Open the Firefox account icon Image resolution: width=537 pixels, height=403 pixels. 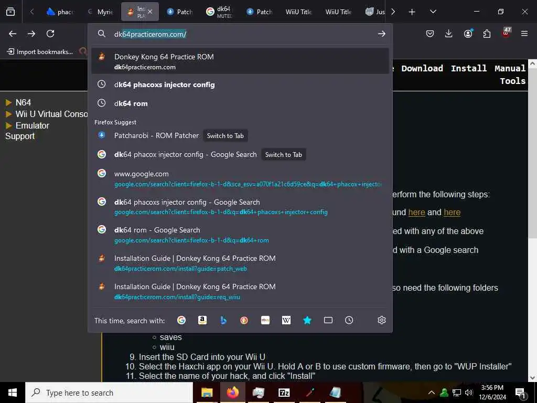point(468,34)
